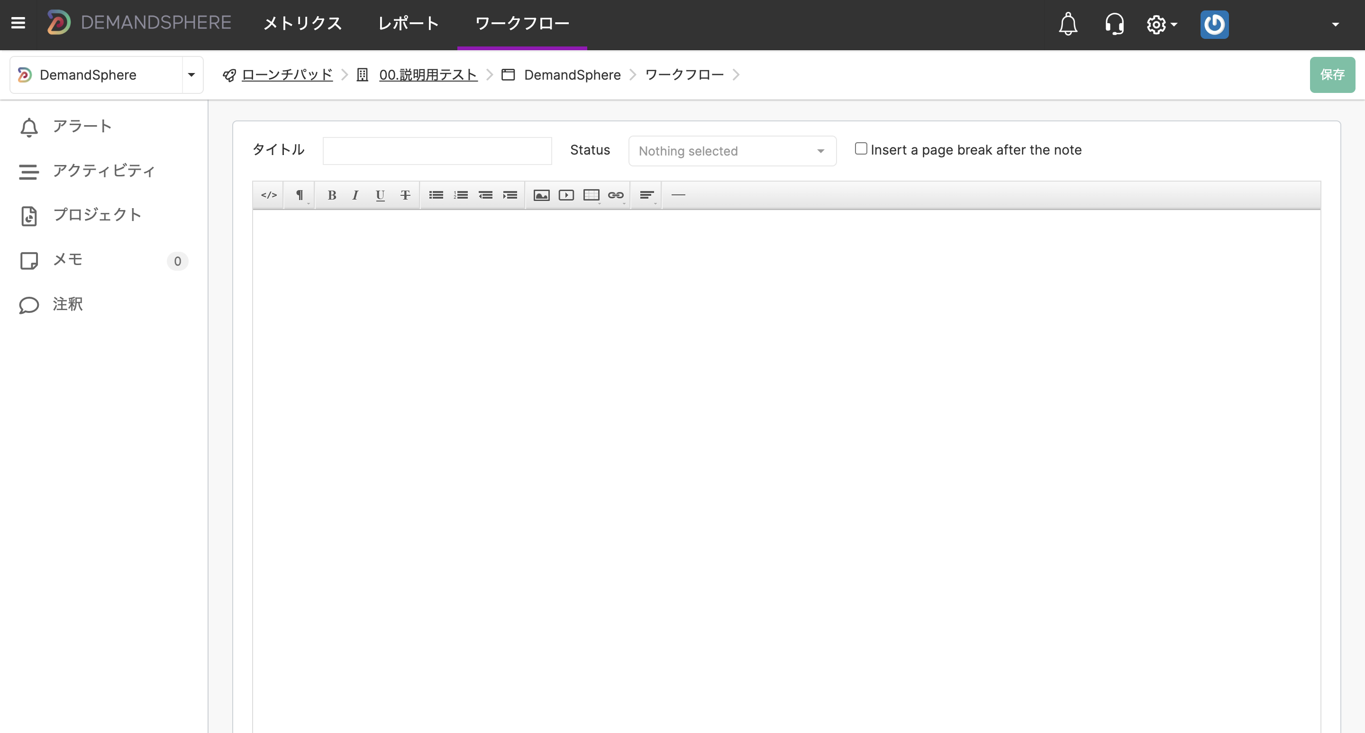Open the notifications bell icon

[x=1068, y=24]
